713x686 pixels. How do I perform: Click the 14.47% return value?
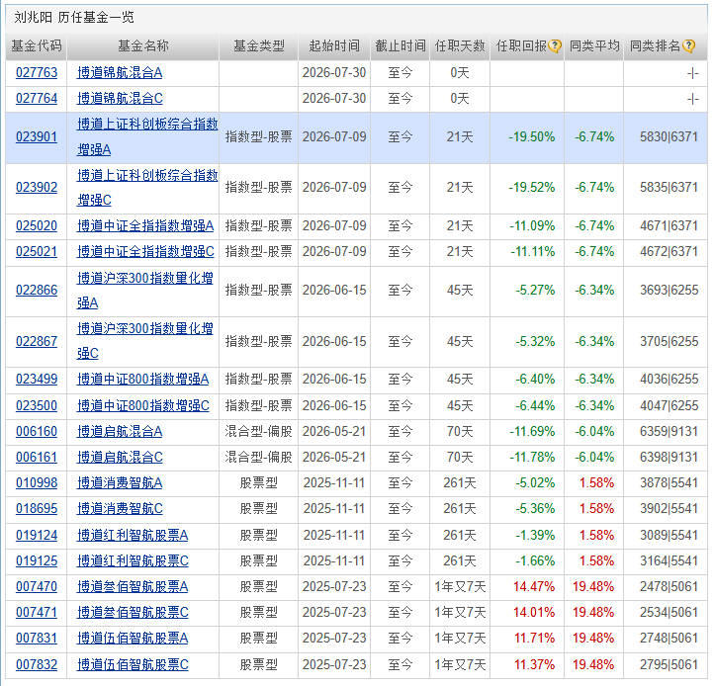(x=534, y=587)
